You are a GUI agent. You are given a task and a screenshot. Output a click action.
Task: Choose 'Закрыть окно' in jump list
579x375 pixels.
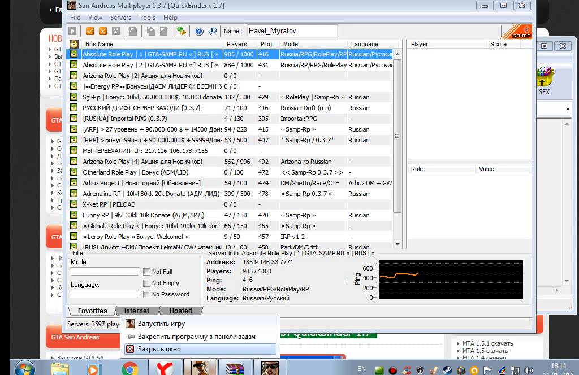(201, 349)
